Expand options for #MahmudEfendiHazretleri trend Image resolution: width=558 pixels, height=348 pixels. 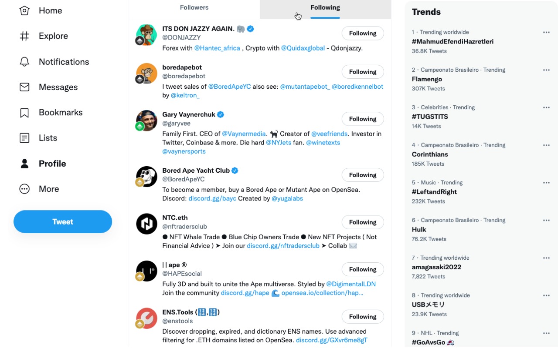point(546,32)
